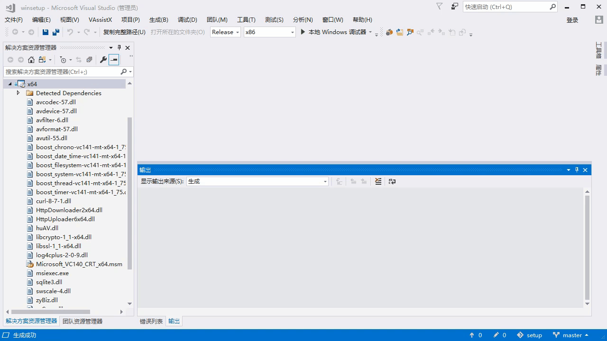Select sqlite3.dll in the tree

[49, 282]
